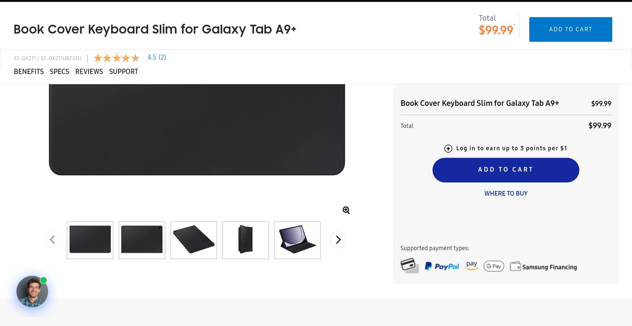Click the 4.5 star rating display

(117, 58)
